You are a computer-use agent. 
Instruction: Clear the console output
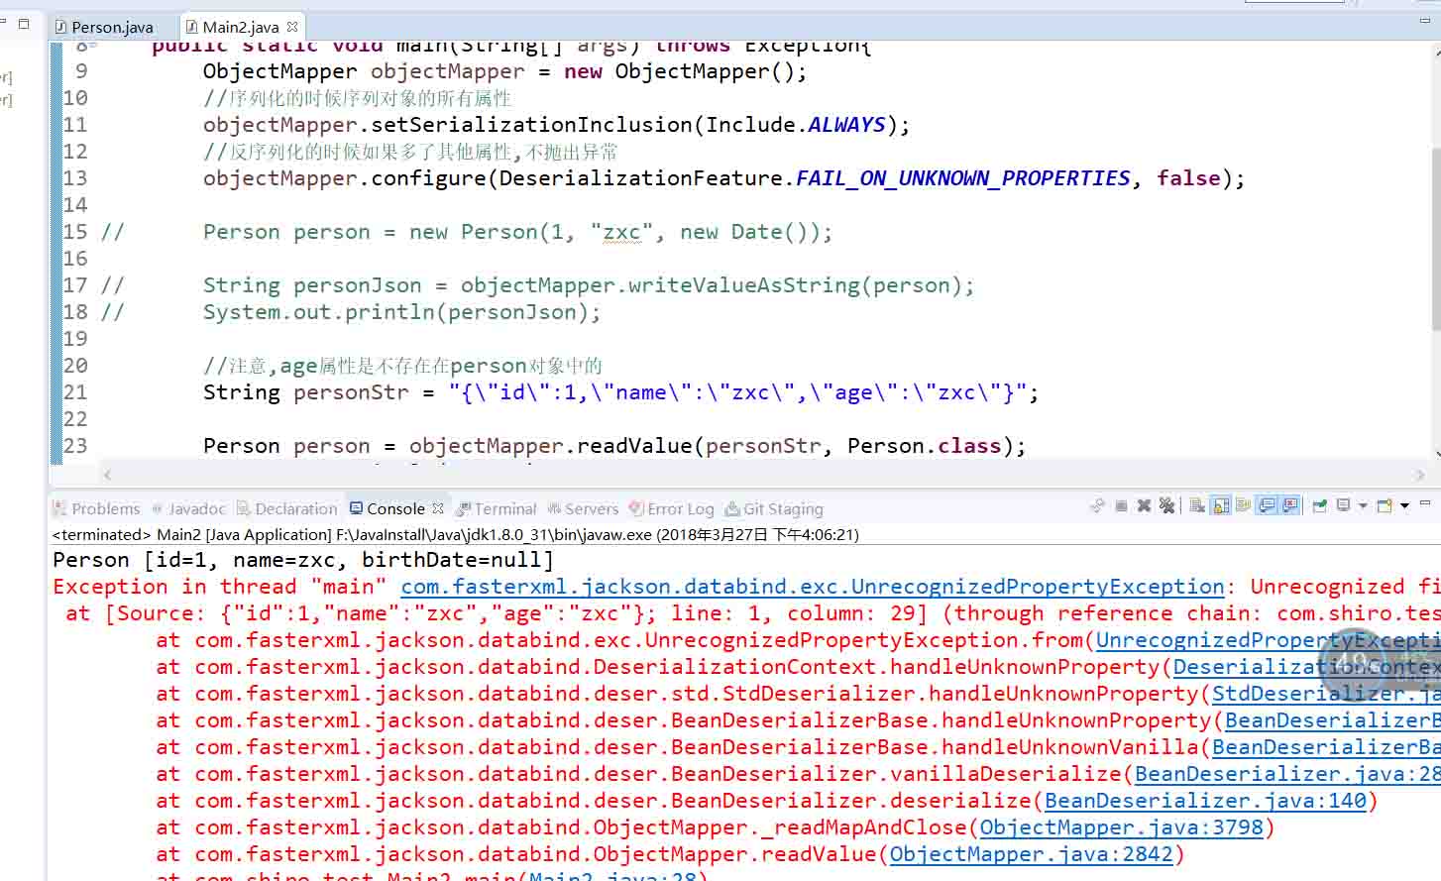coord(1197,505)
